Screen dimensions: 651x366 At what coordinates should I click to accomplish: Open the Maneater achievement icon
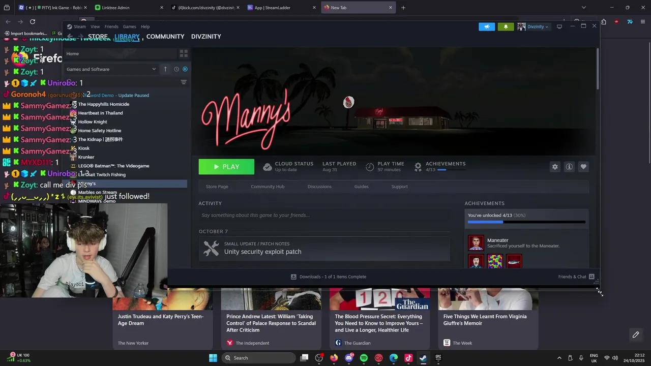pos(476,243)
